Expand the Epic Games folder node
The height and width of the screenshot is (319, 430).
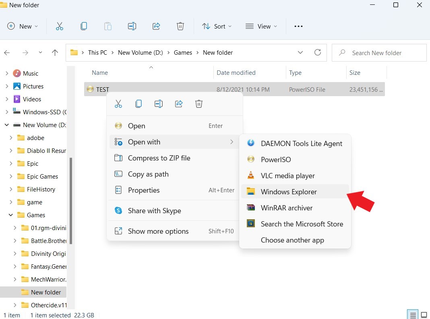tap(11, 176)
